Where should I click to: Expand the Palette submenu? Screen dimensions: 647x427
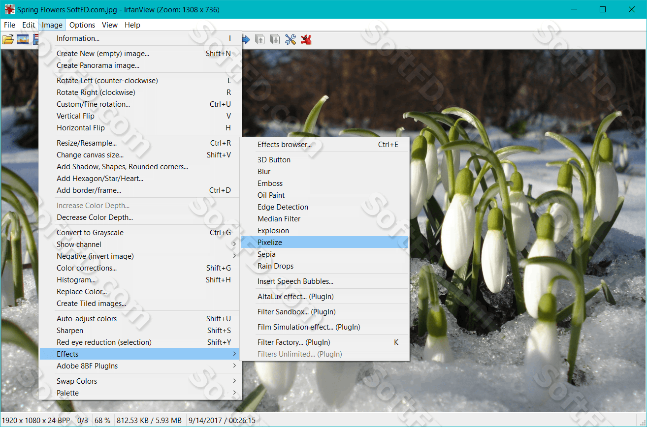pyautogui.click(x=140, y=393)
